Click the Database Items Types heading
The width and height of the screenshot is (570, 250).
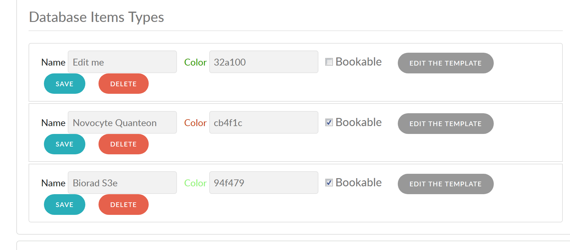(x=96, y=17)
